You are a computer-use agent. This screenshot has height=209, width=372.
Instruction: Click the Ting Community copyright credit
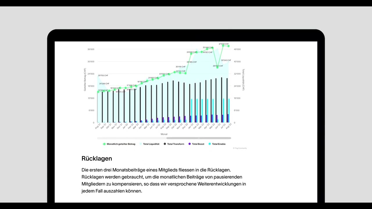pos(240,148)
